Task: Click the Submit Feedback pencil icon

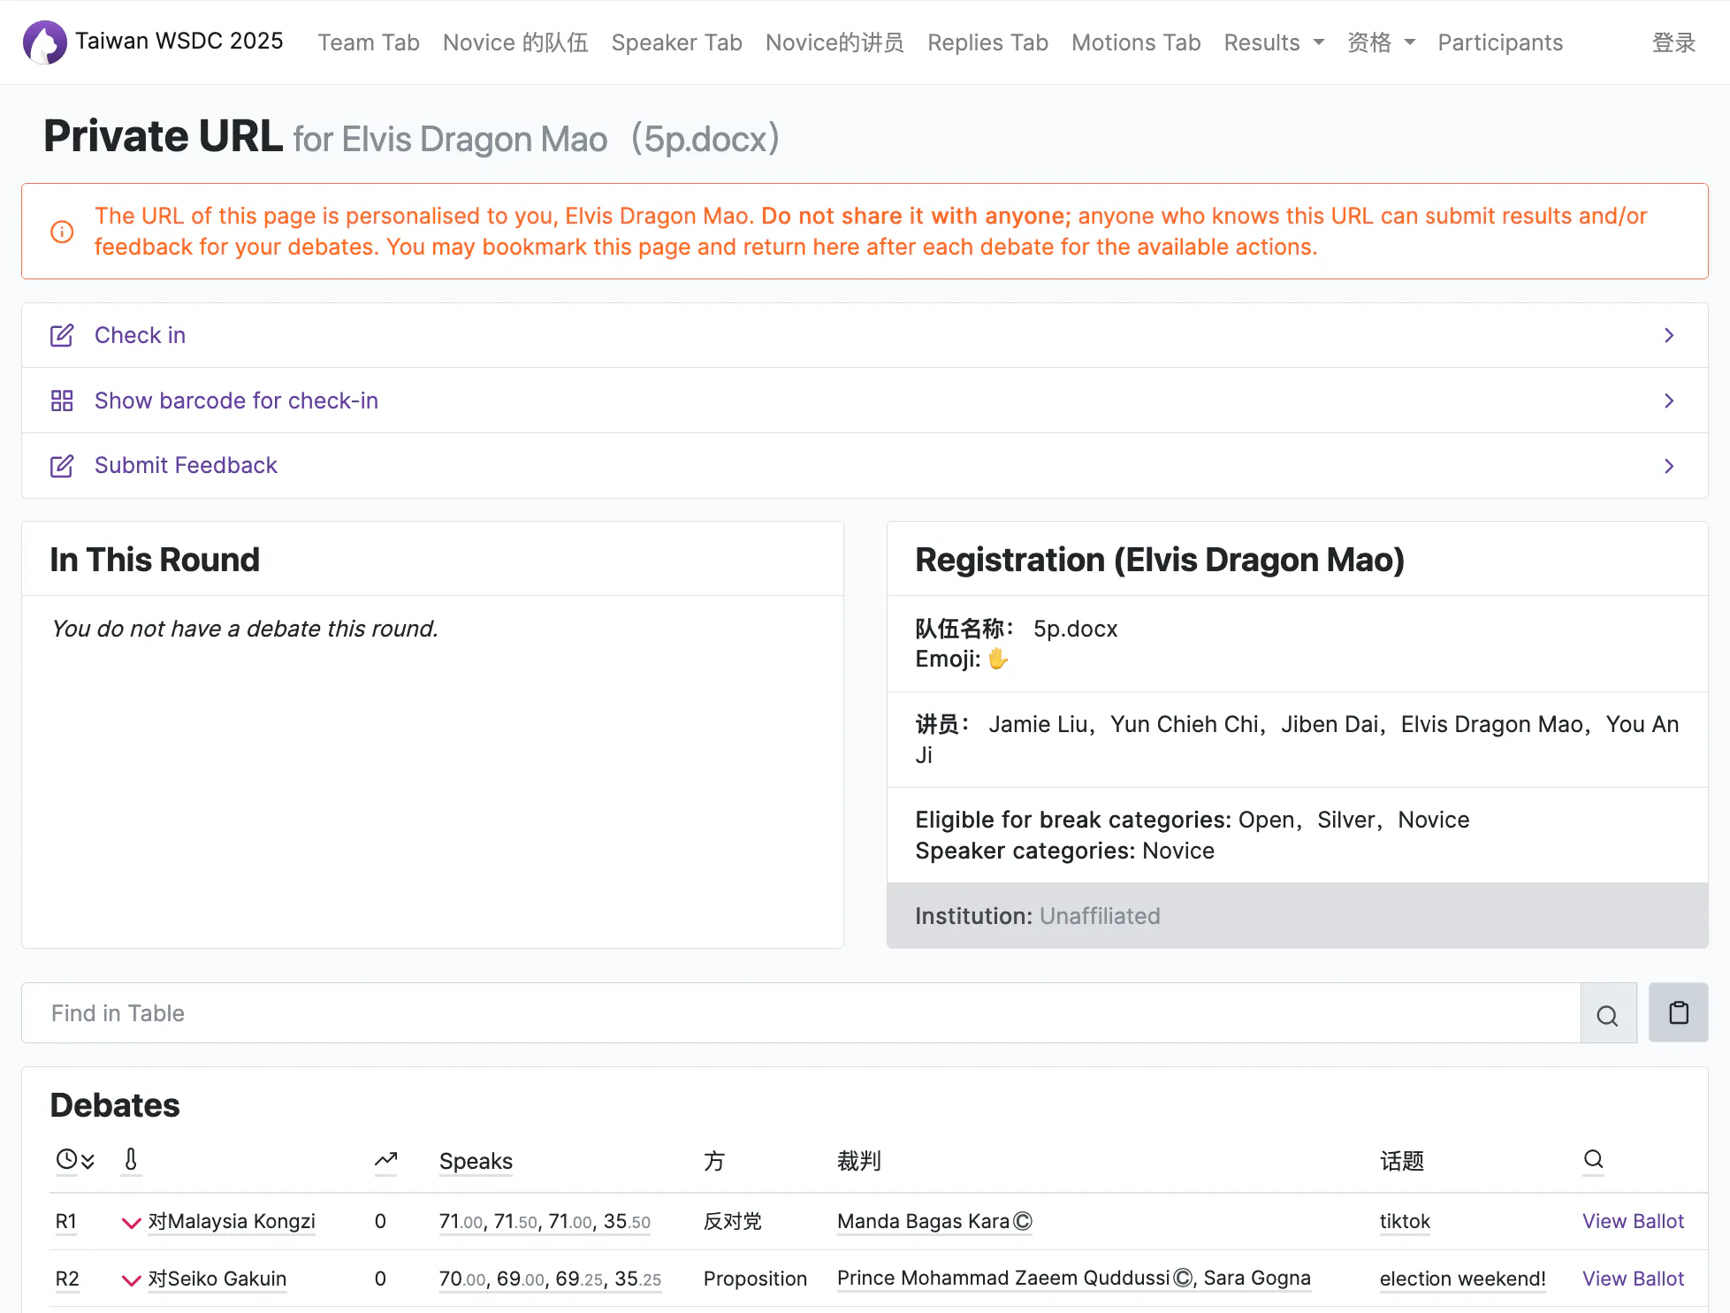Action: point(62,466)
